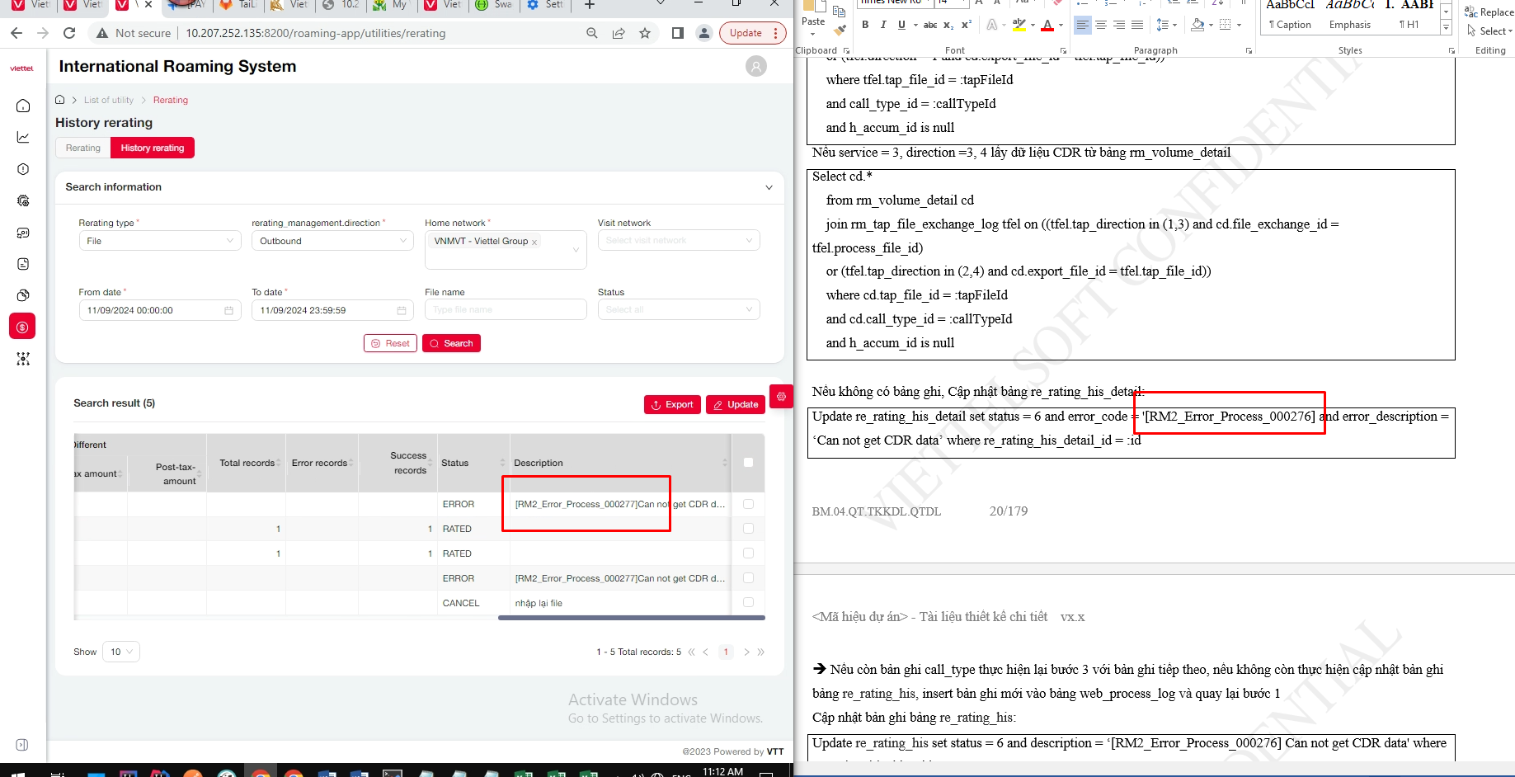Image resolution: width=1515 pixels, height=777 pixels.
Task: Select the checkbox for the CANCEL row
Action: pyautogui.click(x=748, y=603)
